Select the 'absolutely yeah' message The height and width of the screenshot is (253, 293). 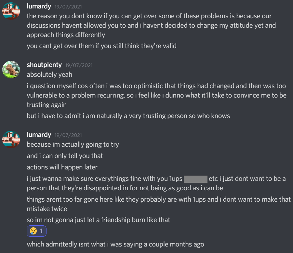click(x=49, y=74)
